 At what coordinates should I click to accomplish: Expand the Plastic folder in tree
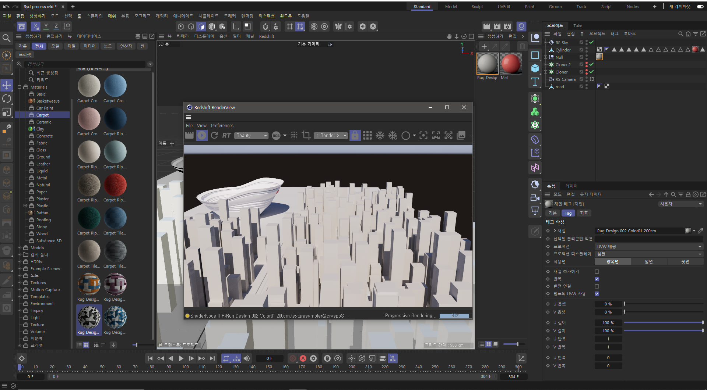[x=25, y=206]
